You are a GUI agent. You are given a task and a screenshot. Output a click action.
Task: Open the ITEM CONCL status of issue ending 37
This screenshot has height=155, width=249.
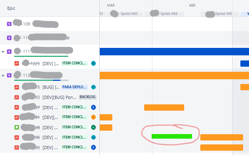[75, 107]
